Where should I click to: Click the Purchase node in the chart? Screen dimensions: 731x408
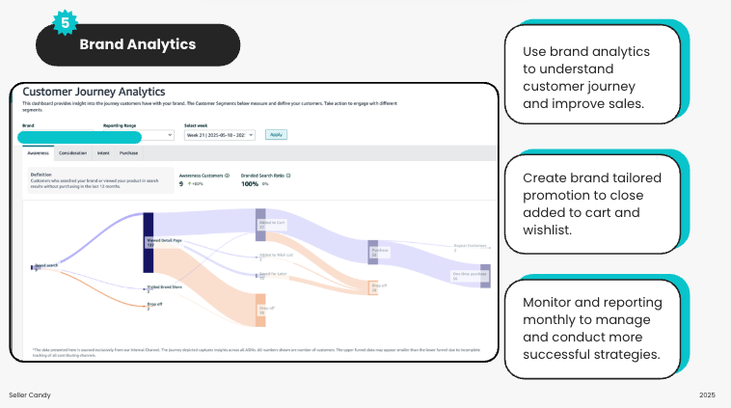tap(373, 253)
